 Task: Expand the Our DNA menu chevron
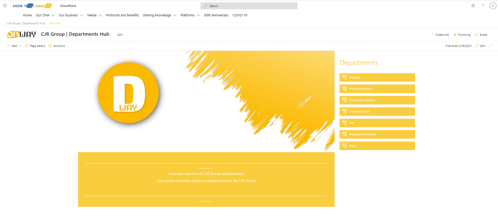click(53, 15)
